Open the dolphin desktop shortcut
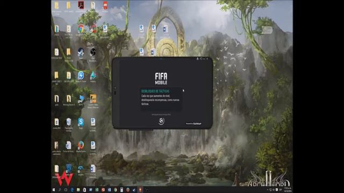This screenshot has height=193, width=344. coord(81,169)
